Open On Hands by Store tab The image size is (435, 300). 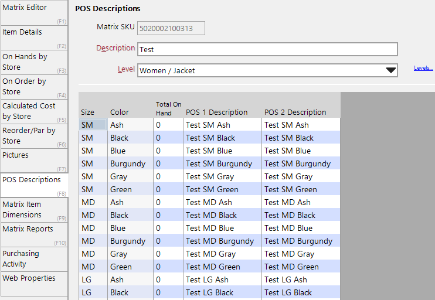pos(34,62)
